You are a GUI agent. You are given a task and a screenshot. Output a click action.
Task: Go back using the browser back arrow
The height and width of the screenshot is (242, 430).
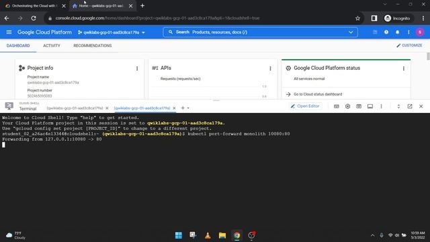(x=7, y=18)
